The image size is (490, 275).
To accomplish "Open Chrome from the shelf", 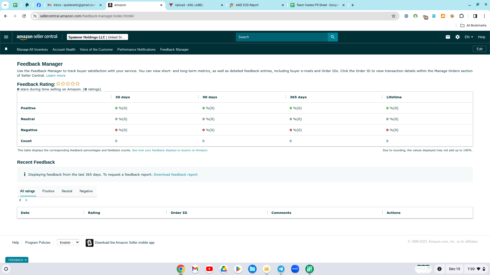I will 181,269.
